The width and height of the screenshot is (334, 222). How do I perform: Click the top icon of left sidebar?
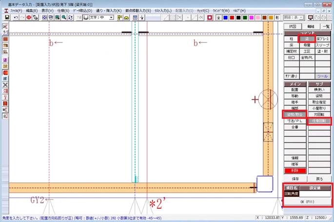5,26
